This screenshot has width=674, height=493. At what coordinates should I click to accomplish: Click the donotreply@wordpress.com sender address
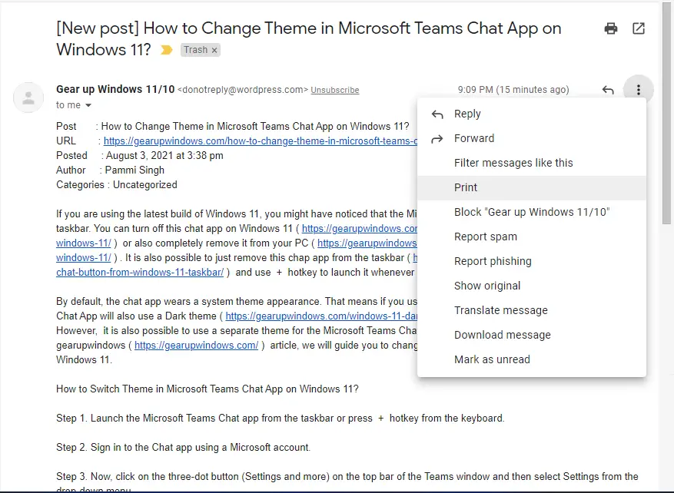click(x=243, y=90)
